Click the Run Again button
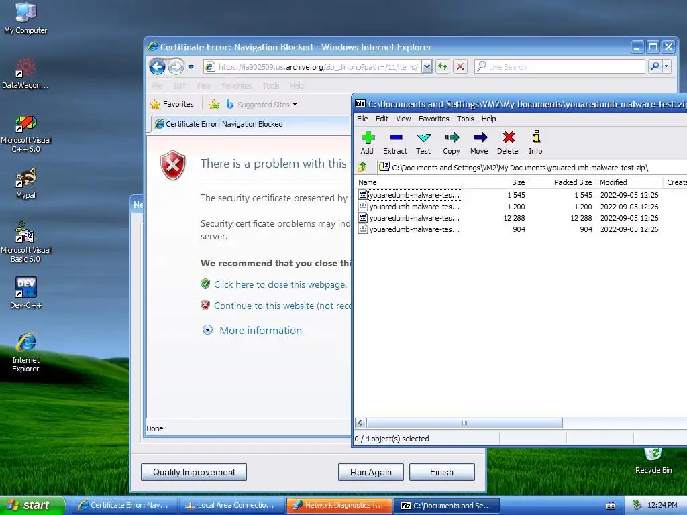The image size is (687, 515). coord(370,472)
